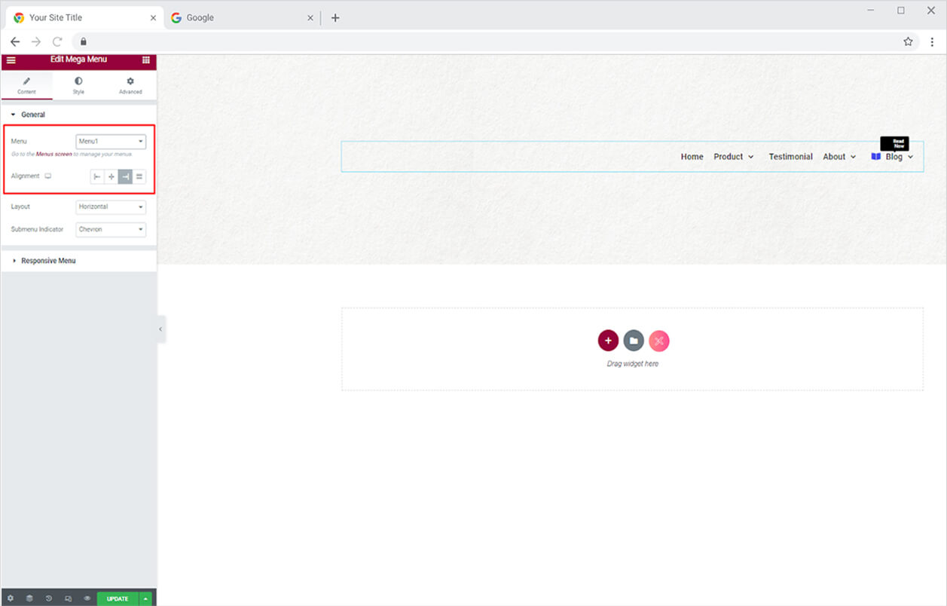Set menu alignment to center

point(112,176)
